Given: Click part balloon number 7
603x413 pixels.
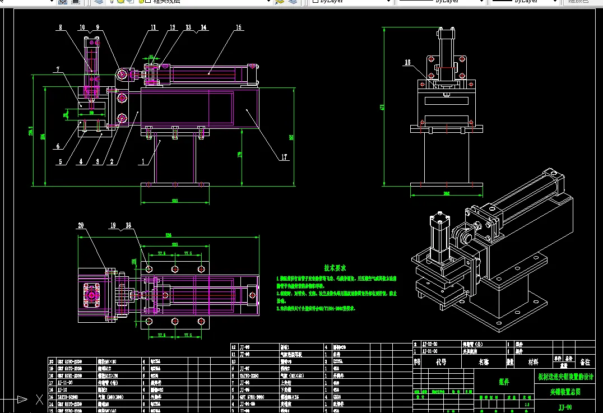Looking at the screenshot, I should point(58,69).
